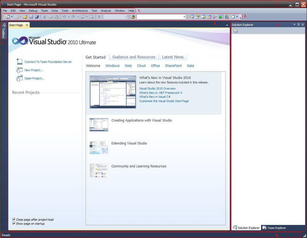
Task: Open the Extension Manager green arrow icon
Action: (x=221, y=17)
